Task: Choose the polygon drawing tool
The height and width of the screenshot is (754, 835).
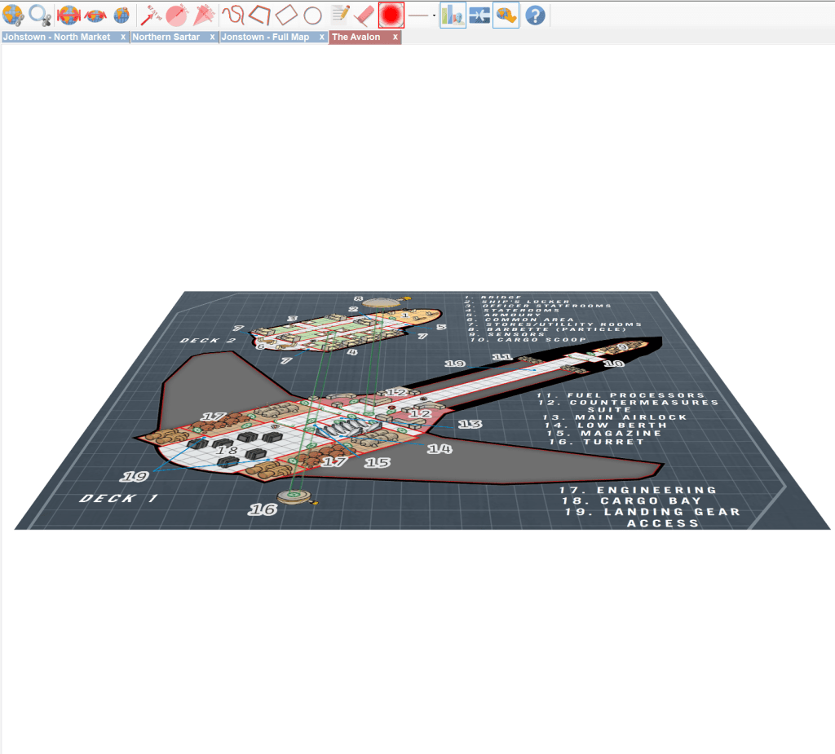Action: 259,15
